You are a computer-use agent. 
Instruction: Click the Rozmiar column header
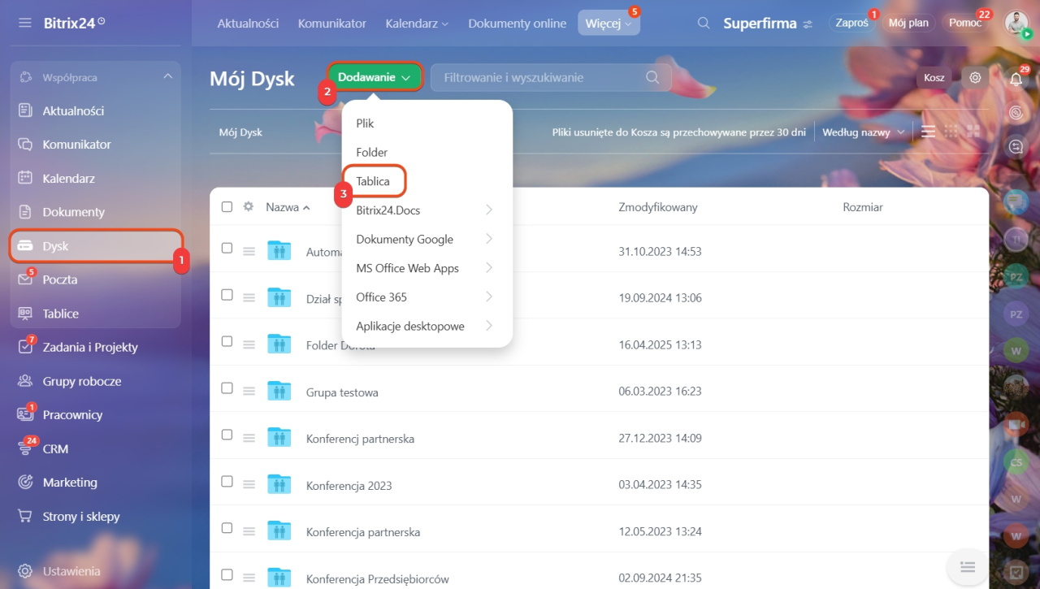coord(863,207)
